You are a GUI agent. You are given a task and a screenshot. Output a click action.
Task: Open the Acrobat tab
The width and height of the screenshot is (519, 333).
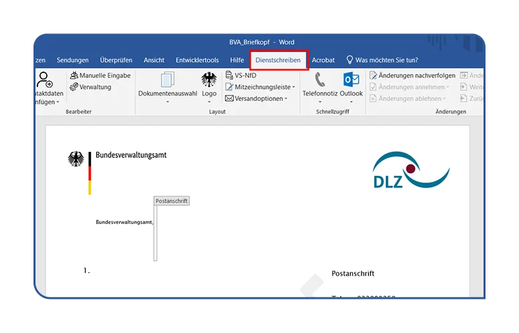coord(323,60)
